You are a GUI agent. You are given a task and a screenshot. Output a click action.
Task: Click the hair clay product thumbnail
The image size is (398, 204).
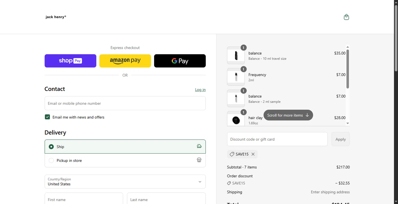point(236,119)
